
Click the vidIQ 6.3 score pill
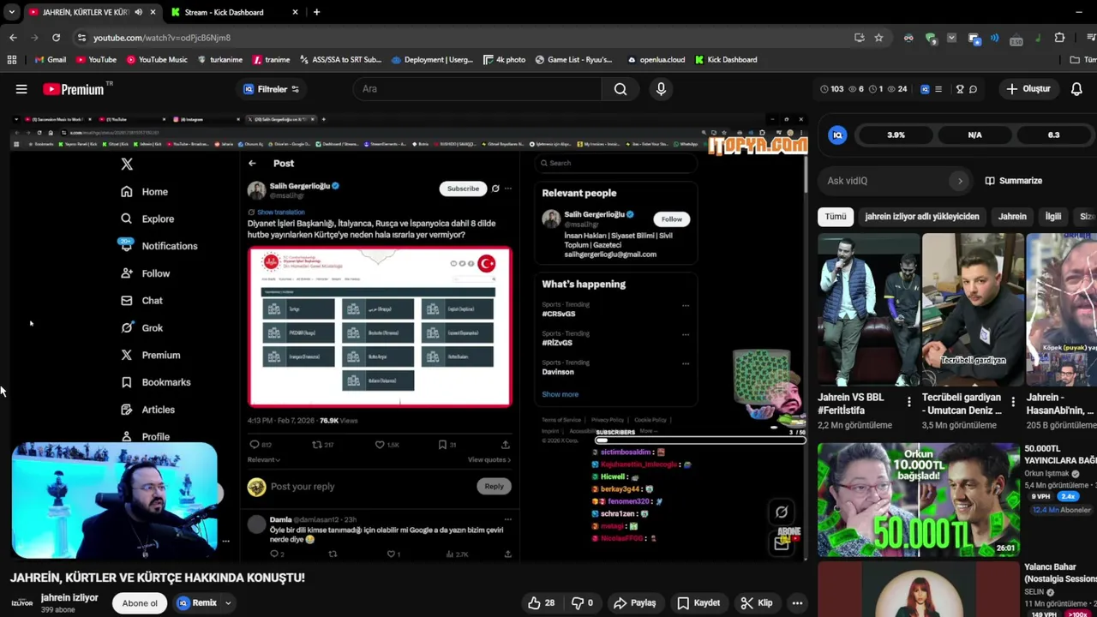(1053, 135)
